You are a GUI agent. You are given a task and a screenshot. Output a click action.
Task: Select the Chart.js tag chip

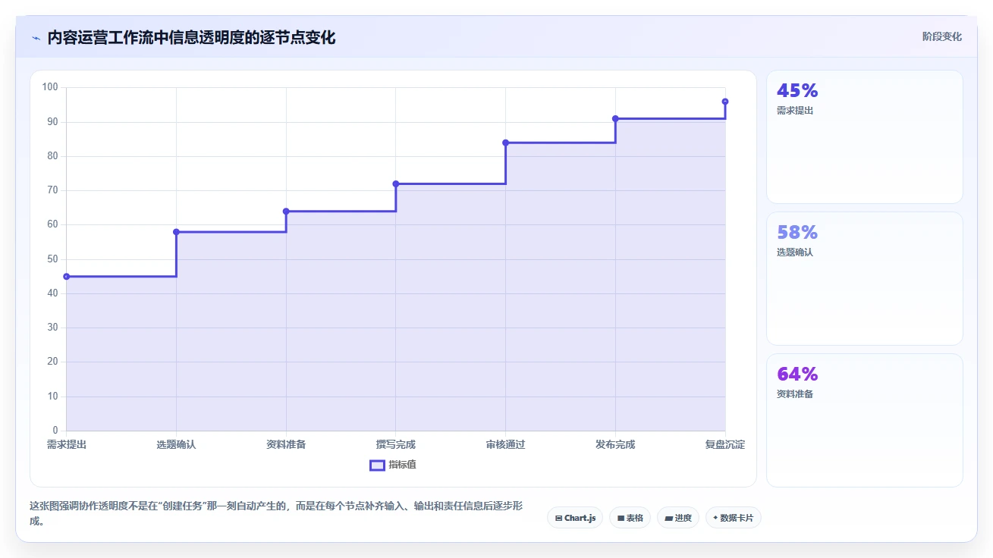point(575,518)
